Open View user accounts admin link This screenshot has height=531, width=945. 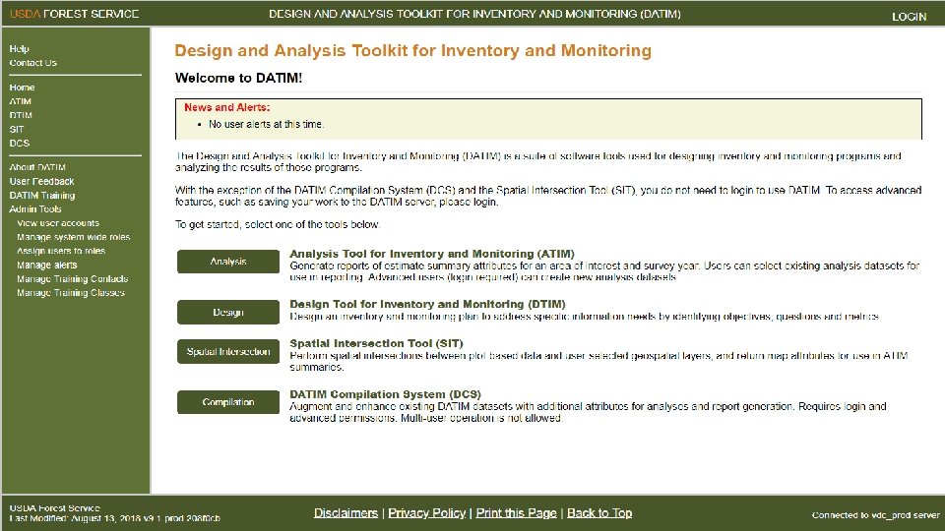coord(58,223)
